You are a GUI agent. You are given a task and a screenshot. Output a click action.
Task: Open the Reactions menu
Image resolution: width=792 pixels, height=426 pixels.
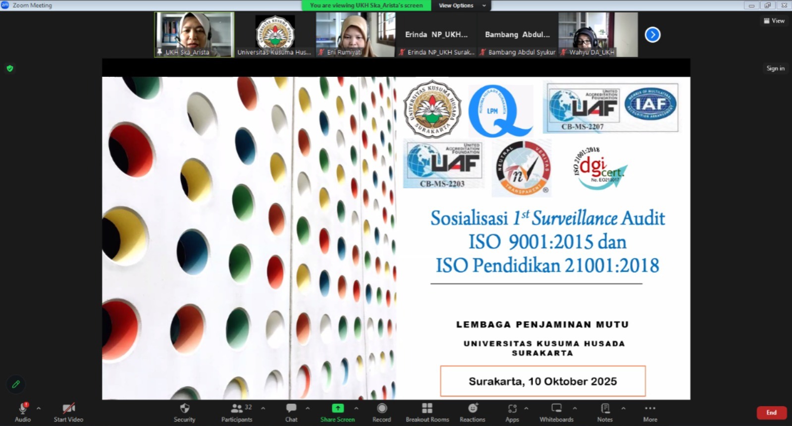(473, 412)
